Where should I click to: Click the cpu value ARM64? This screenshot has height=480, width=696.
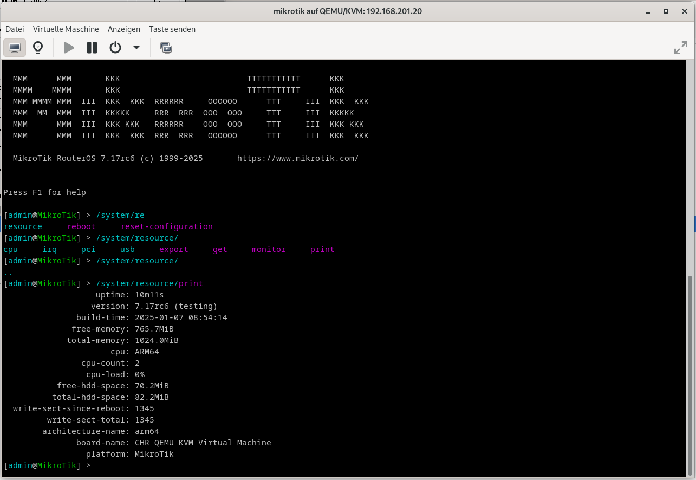pyautogui.click(x=147, y=352)
